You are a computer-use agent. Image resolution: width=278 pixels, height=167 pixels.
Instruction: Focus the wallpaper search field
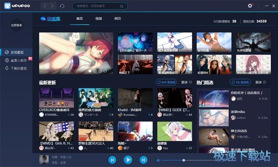(100, 6)
